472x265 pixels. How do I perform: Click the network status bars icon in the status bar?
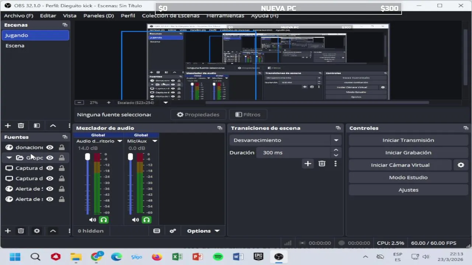288,243
